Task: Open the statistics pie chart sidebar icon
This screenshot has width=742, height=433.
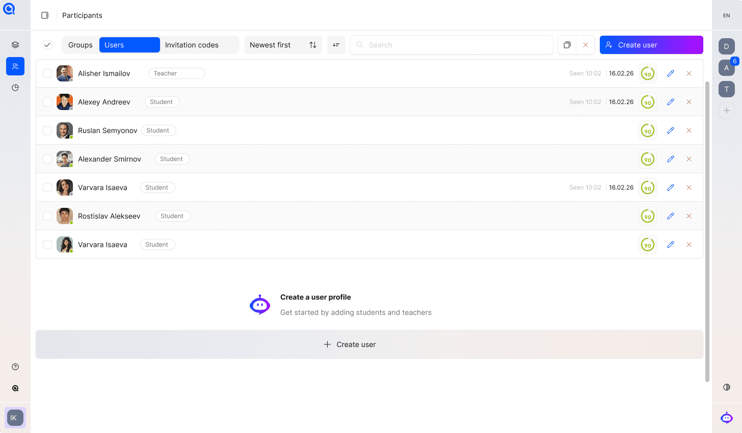Action: pos(15,88)
